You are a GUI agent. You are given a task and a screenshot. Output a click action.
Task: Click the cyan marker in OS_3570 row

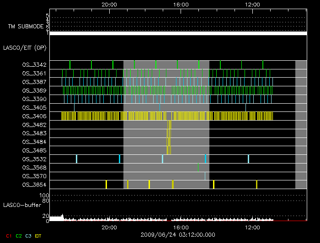pos(205,176)
